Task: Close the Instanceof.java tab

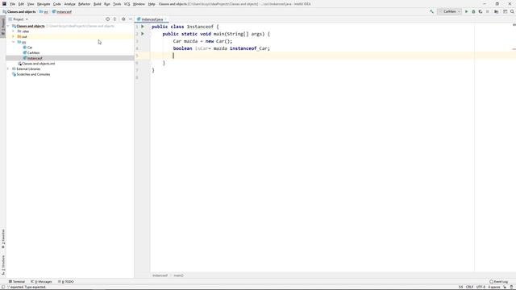Action: pyautogui.click(x=165, y=19)
